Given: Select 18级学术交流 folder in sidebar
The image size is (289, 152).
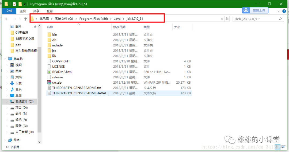Looking at the screenshot, I should coord(25,39).
